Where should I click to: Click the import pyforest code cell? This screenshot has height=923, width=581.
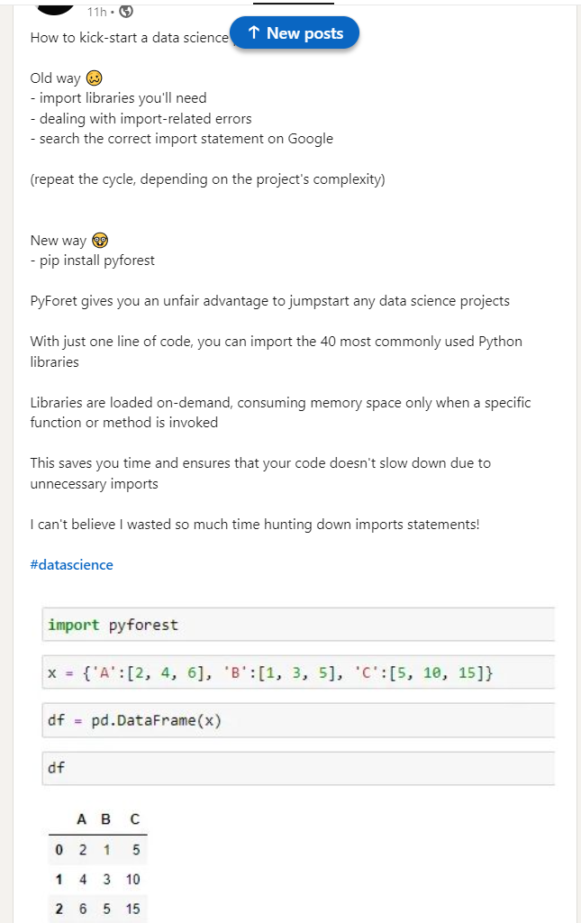click(x=298, y=625)
